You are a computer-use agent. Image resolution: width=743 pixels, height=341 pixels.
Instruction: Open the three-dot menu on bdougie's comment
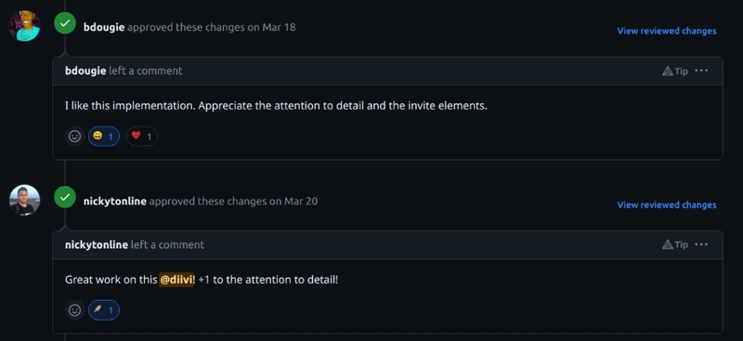click(x=701, y=71)
